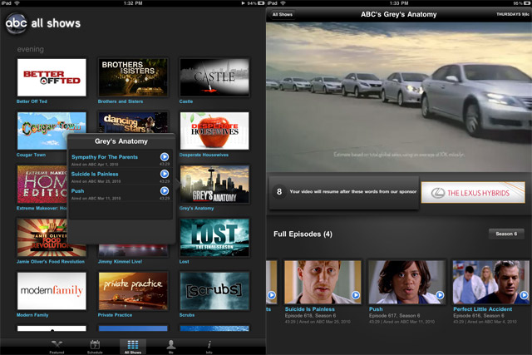Click Desperate Housewives title link

pos(204,155)
